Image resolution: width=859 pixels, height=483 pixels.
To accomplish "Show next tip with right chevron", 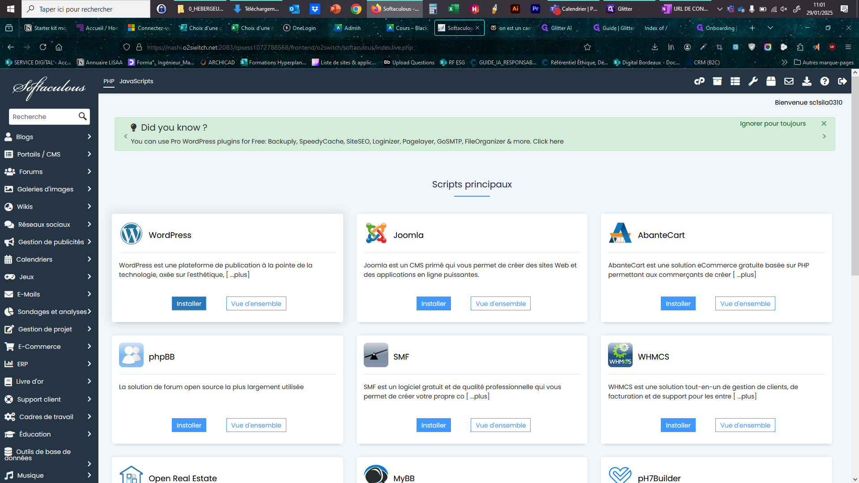I will [824, 136].
